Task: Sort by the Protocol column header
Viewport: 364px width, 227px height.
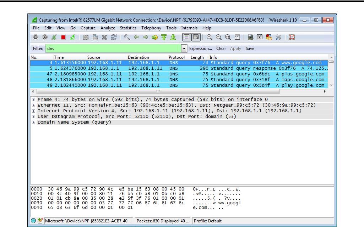Action: tap(176, 57)
